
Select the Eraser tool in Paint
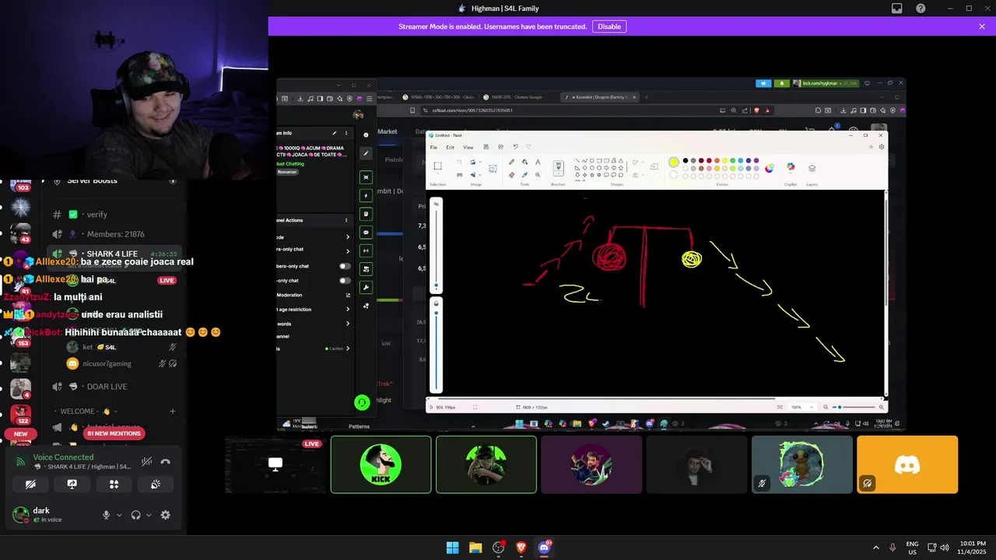click(x=511, y=174)
